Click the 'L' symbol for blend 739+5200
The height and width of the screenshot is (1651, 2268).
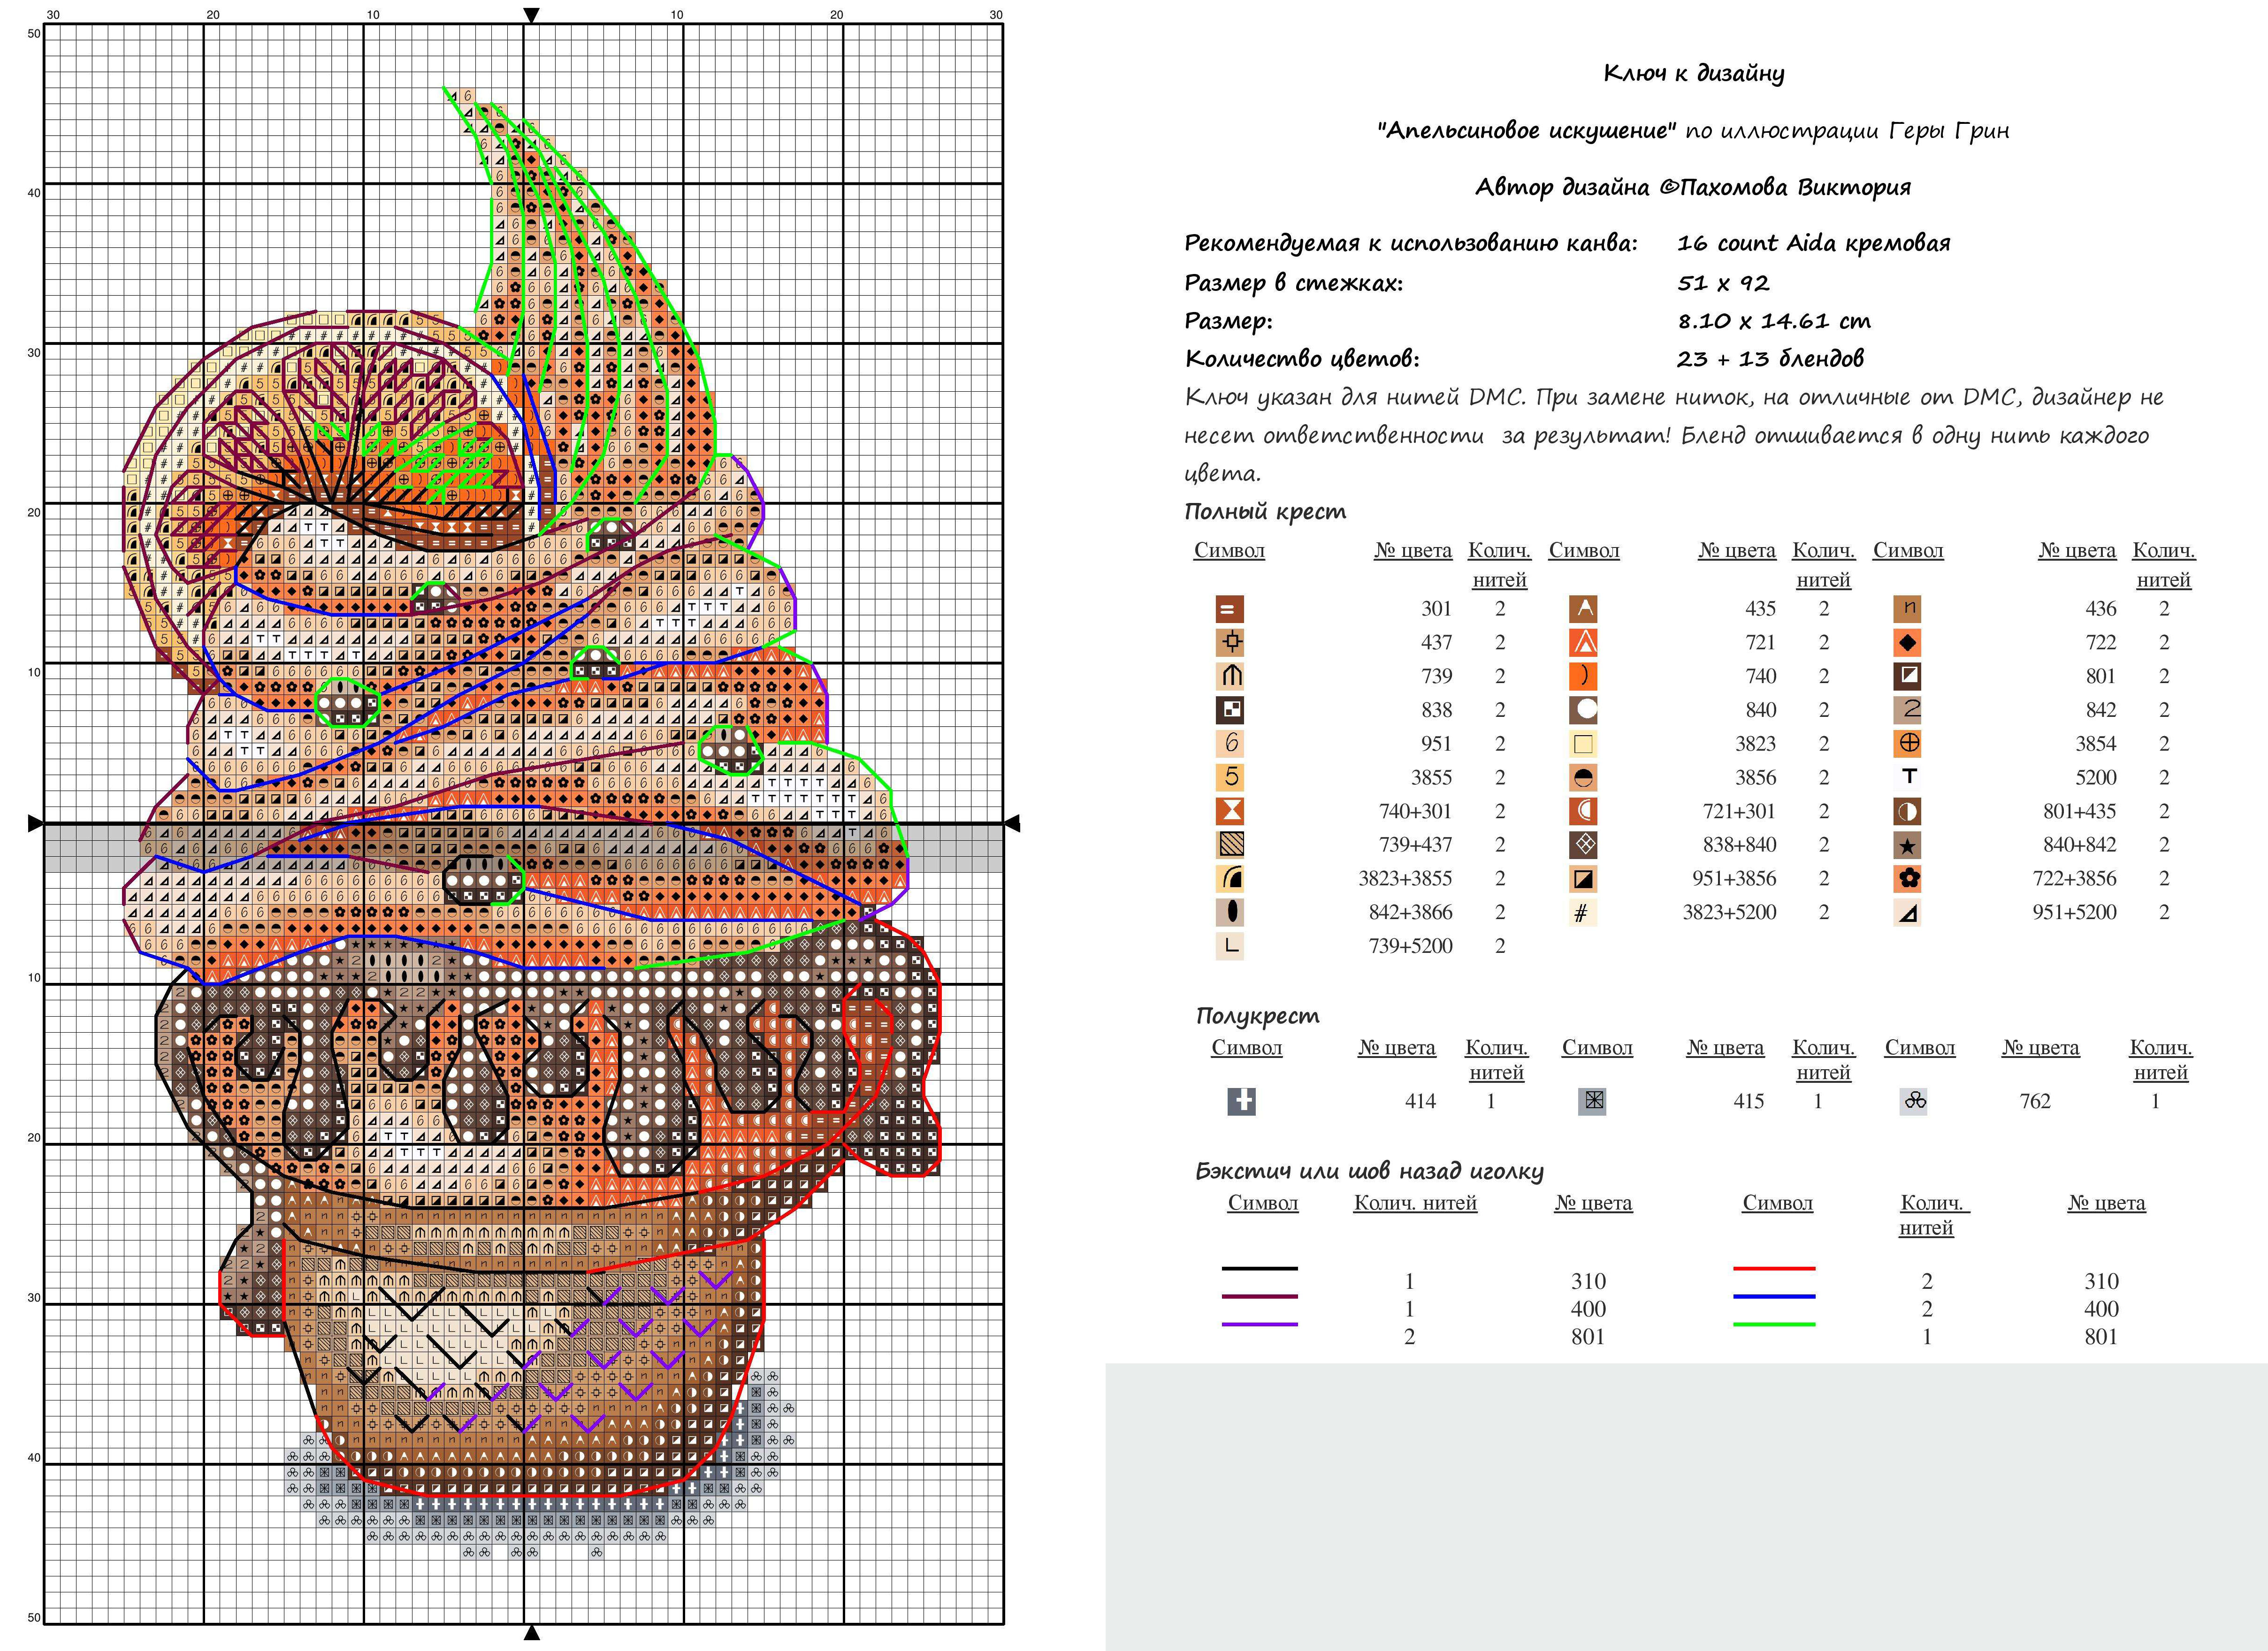tap(1229, 946)
